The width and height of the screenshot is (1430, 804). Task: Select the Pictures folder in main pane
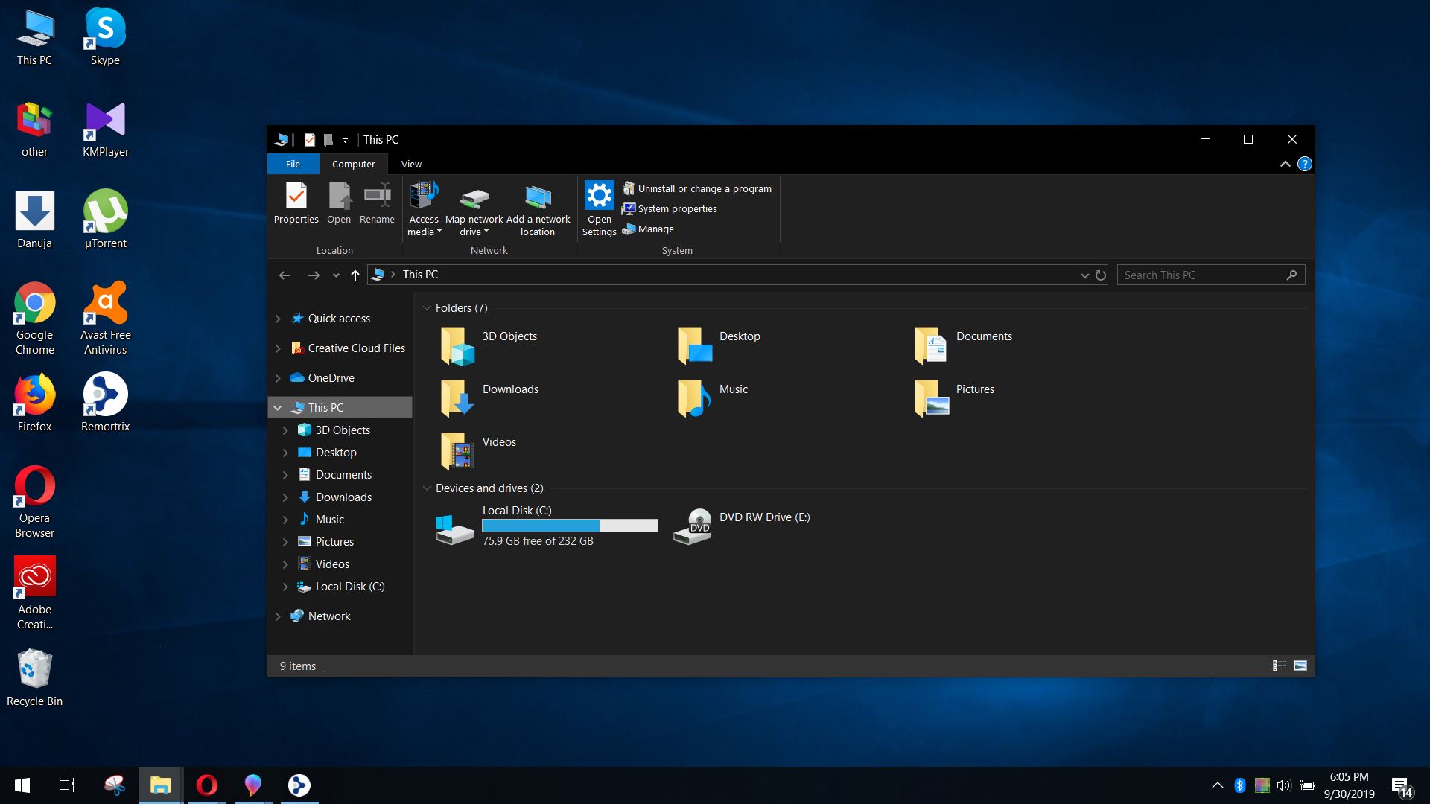pyautogui.click(x=954, y=398)
